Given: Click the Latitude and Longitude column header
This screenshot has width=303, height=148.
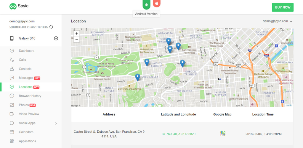Looking at the screenshot, I should (178, 114).
